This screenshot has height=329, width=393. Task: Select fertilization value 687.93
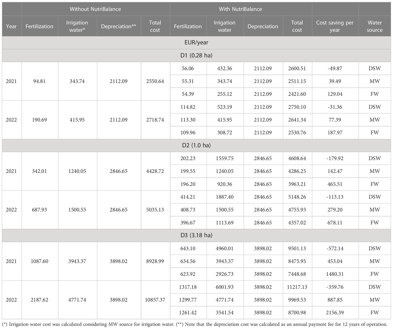tap(39, 210)
